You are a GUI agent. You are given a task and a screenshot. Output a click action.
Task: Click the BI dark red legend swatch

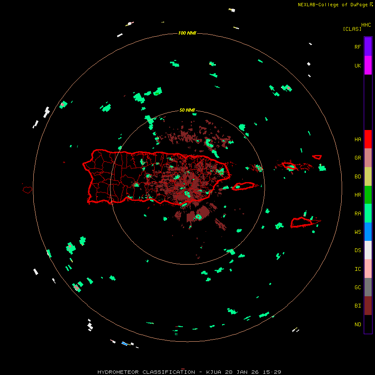368,306
